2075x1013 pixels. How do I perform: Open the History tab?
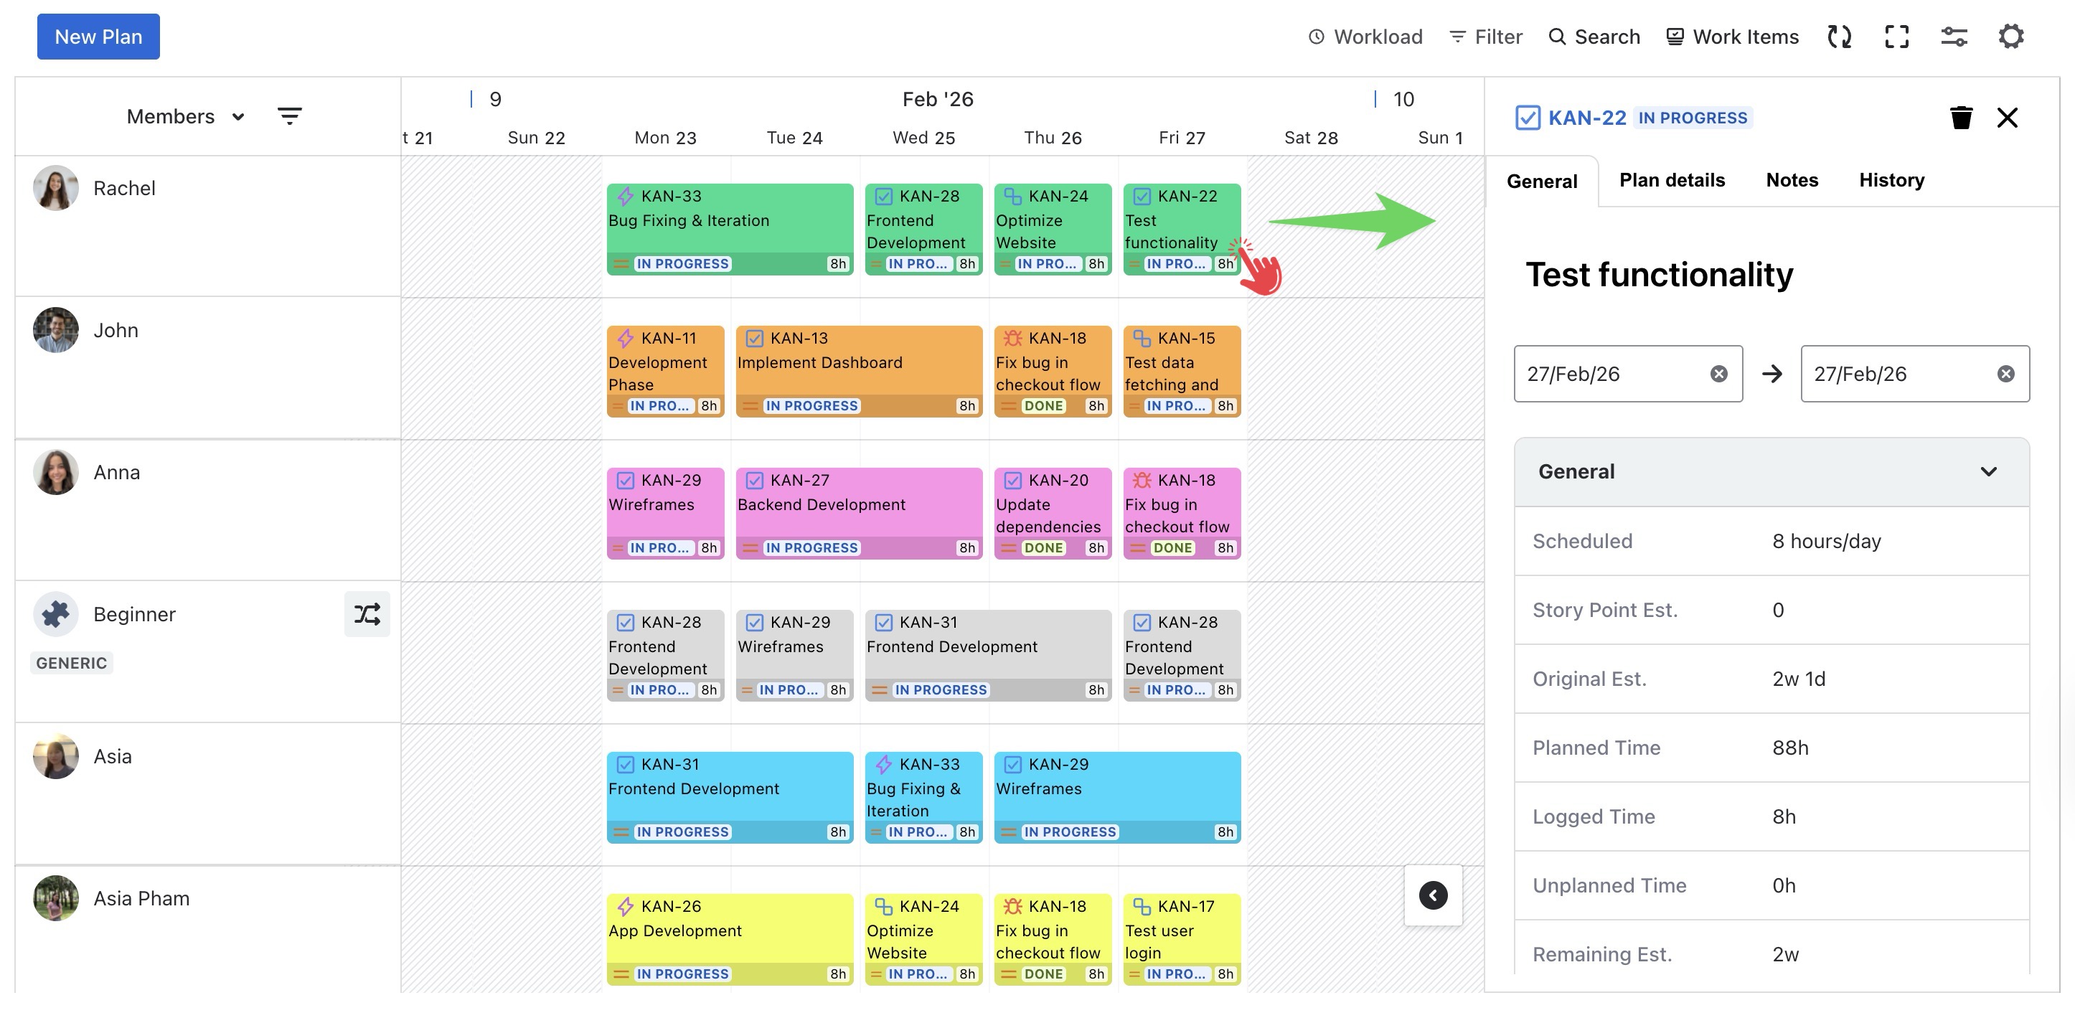(1891, 180)
